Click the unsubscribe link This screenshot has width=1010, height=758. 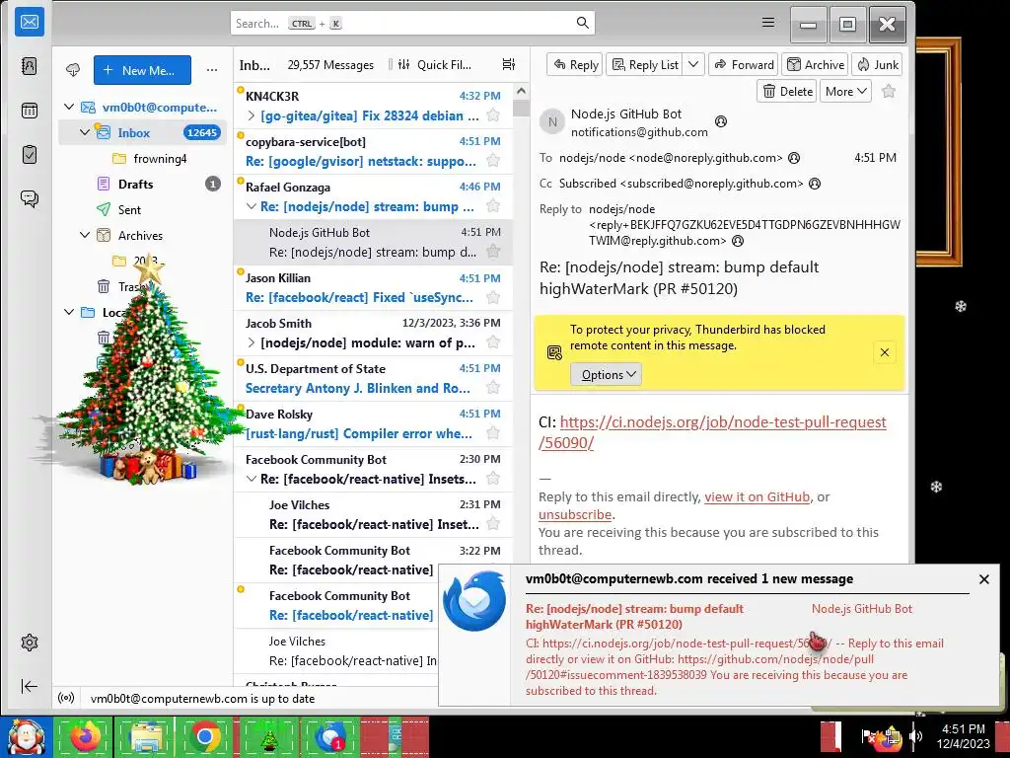575,514
